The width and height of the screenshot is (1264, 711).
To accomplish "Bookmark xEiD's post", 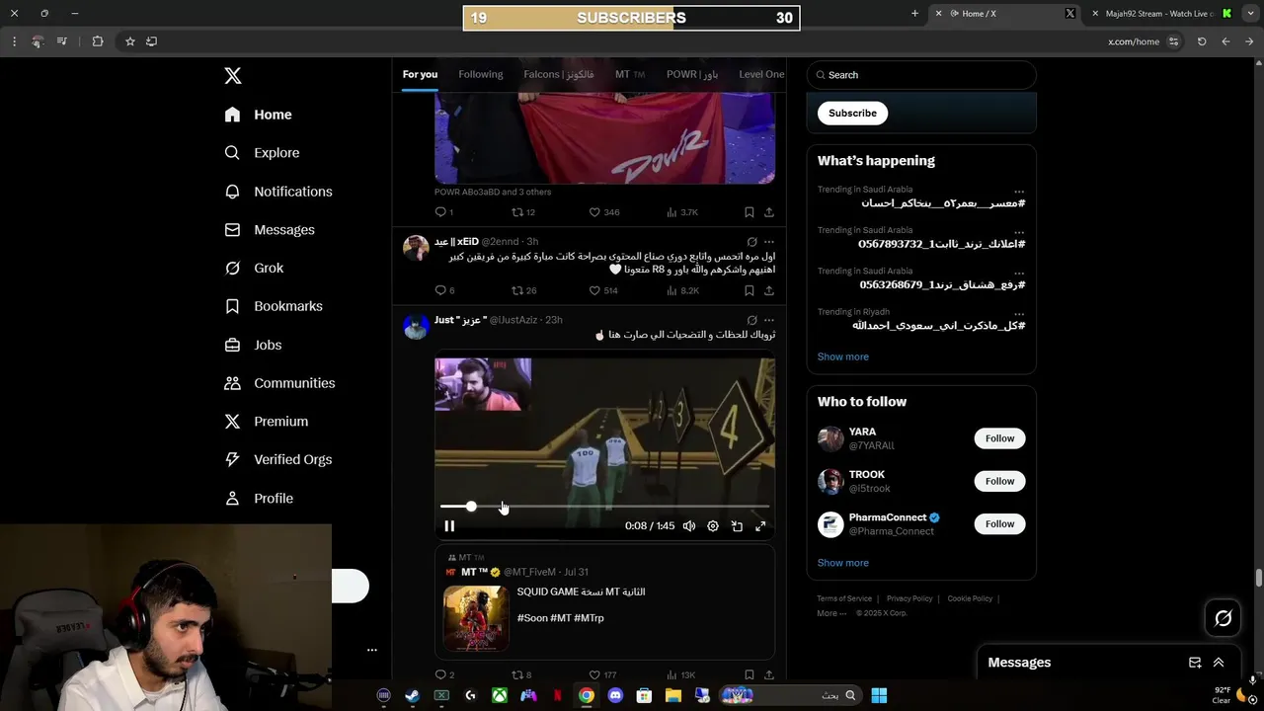I will pos(750,290).
